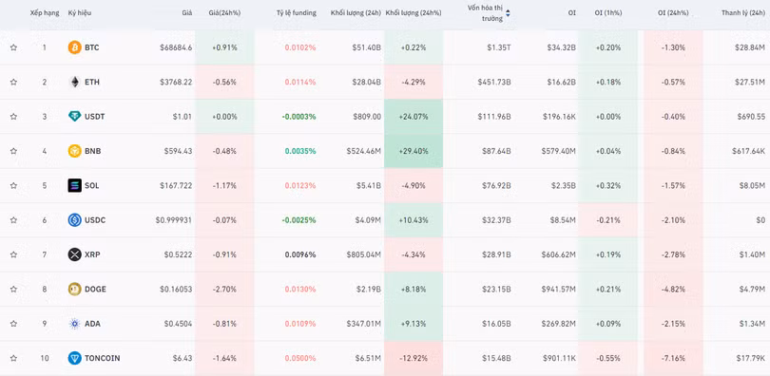Open the USDT symbol link
Image resolution: width=770 pixels, height=376 pixels.
(95, 117)
